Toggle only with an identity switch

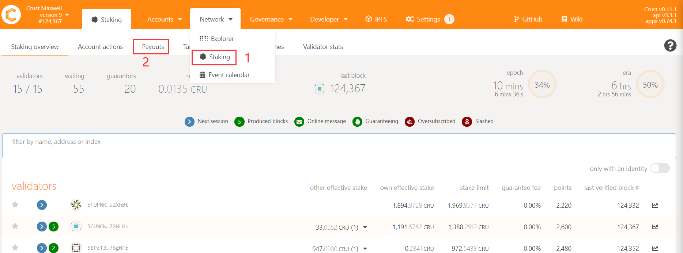(660, 168)
